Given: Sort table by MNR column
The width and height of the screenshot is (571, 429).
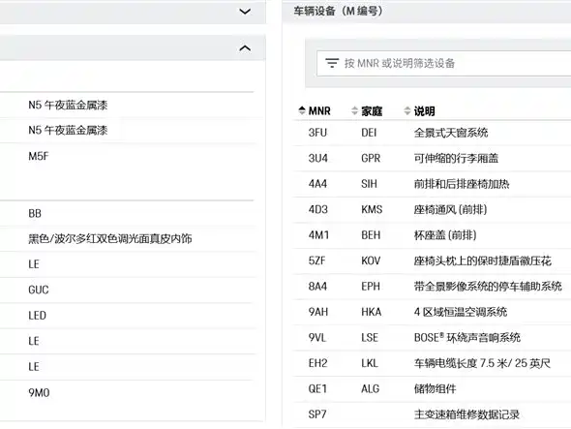Looking at the screenshot, I should coord(302,110).
